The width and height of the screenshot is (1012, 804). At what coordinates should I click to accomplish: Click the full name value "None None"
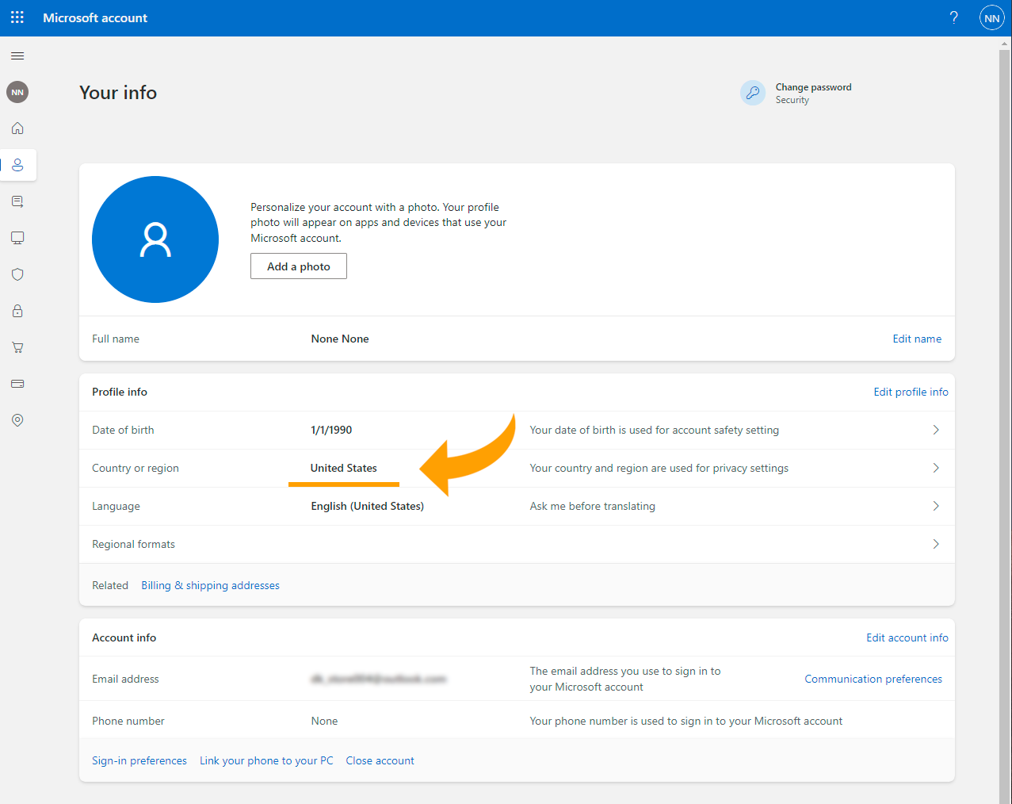(340, 339)
